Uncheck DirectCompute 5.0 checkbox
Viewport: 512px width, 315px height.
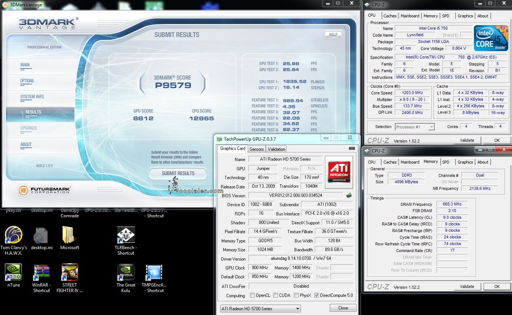point(316,295)
